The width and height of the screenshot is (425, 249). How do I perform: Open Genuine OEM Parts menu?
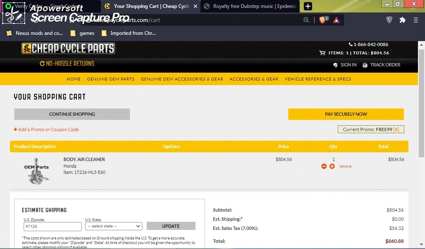click(x=110, y=79)
